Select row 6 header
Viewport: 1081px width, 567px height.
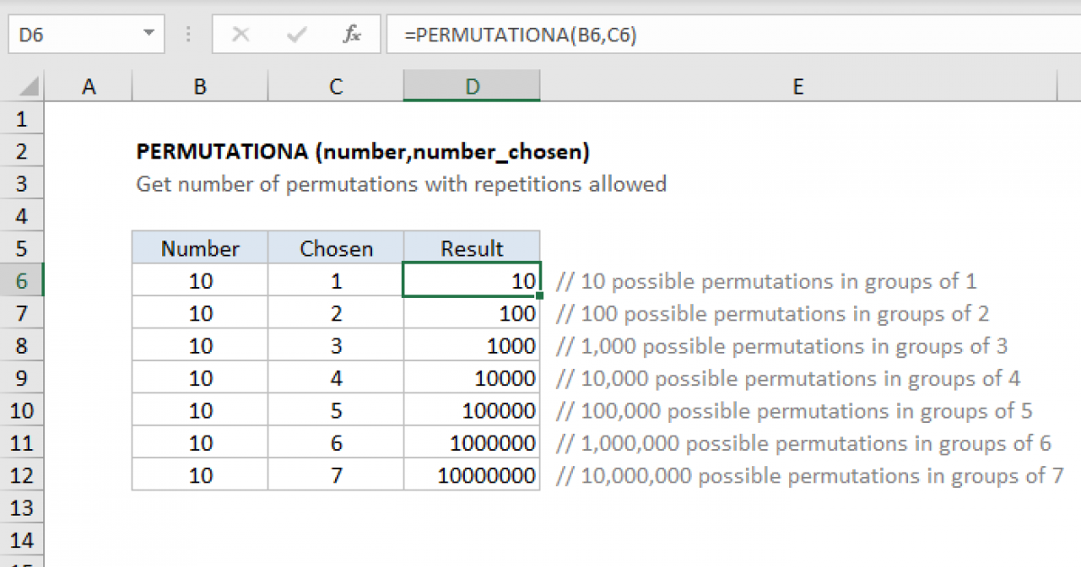(22, 280)
